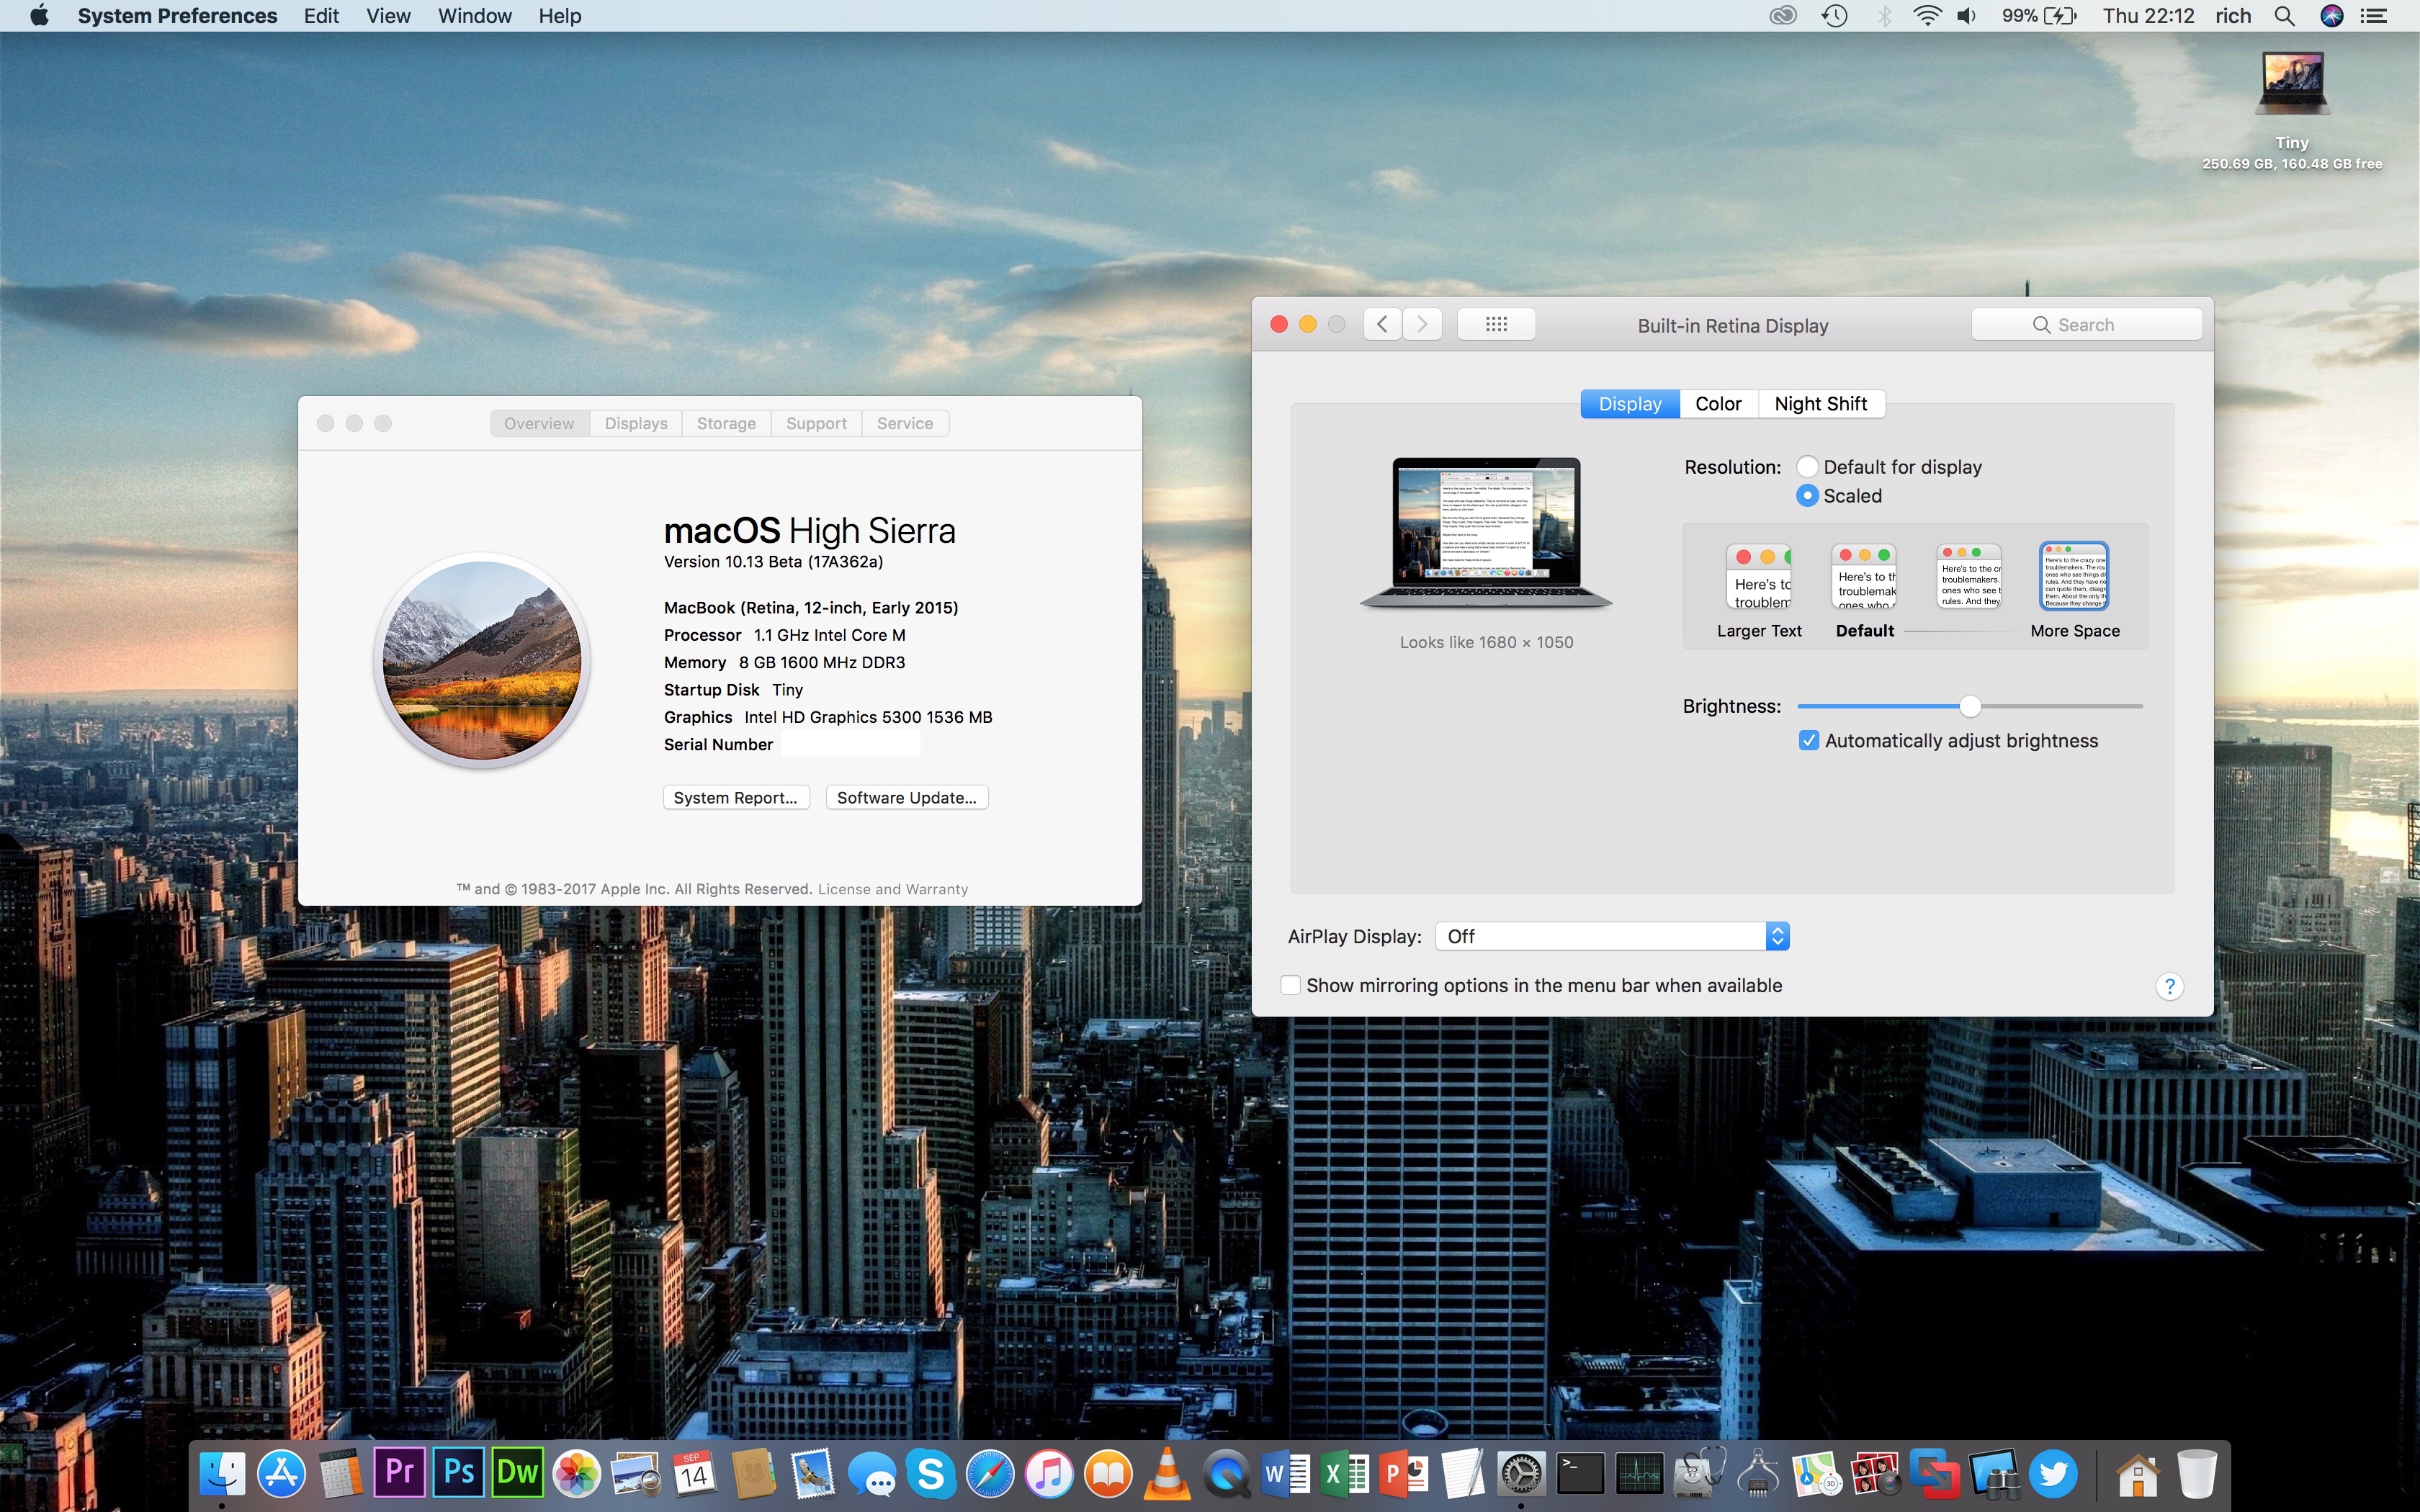Launch Safari from the Dock

(x=990, y=1473)
